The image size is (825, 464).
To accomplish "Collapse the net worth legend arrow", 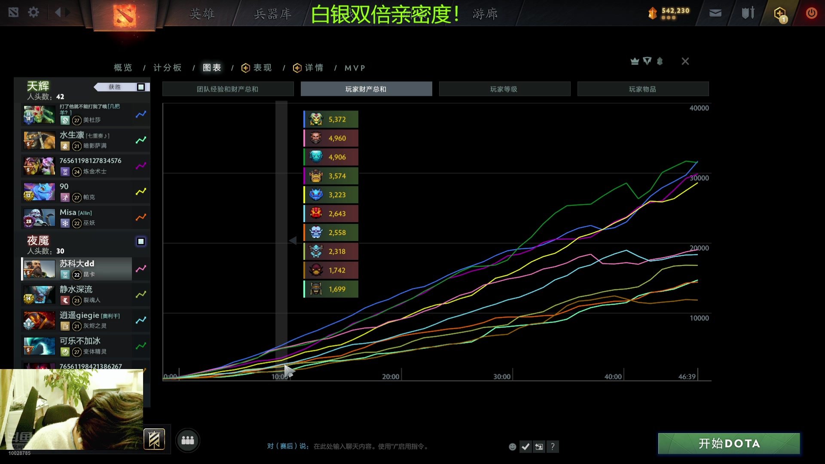I will 293,241.
